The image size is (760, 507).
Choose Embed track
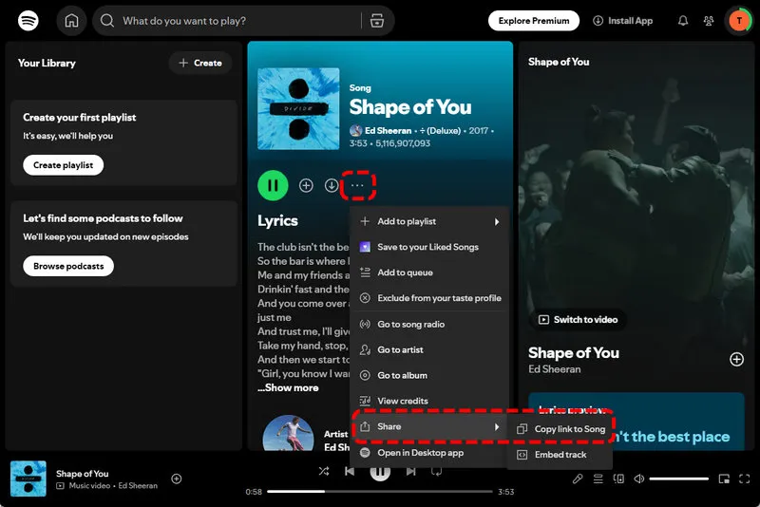[x=560, y=455]
